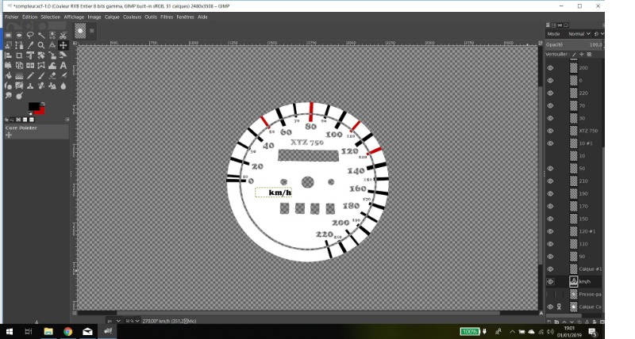Image resolution: width=635 pixels, height=339 pixels.
Task: Click the Opacité slider in Layers panel
Action: pyautogui.click(x=573, y=44)
